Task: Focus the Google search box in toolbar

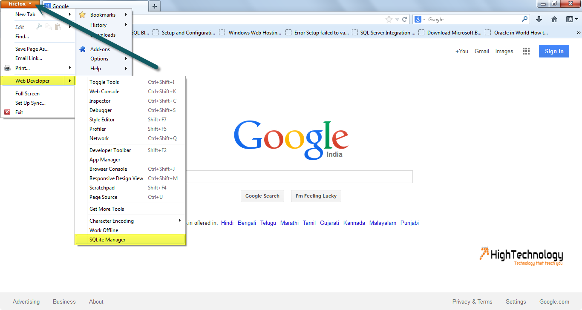Action: pyautogui.click(x=473, y=19)
